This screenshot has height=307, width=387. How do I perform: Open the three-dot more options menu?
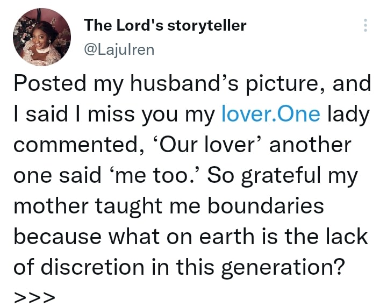point(366,26)
